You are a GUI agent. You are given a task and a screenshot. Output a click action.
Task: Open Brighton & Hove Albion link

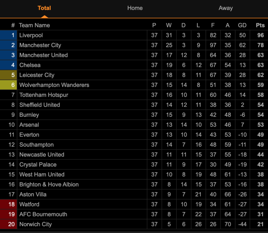[x=49, y=184]
